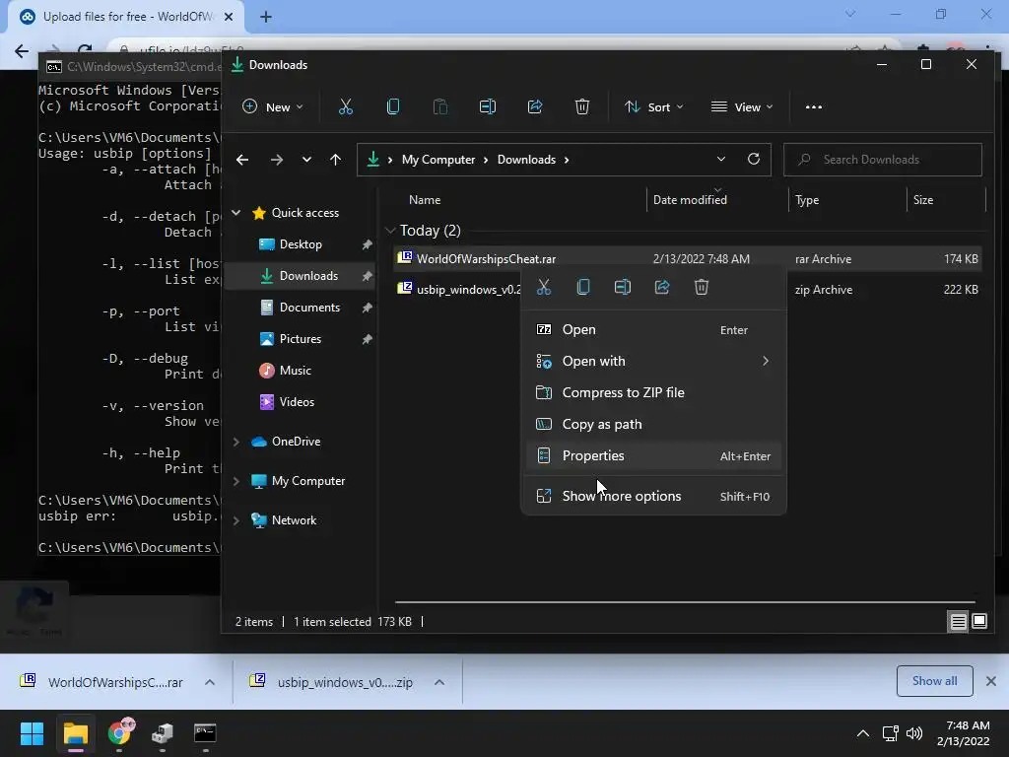Click Copy icon in Explorer toolbar
1009x757 pixels.
click(392, 106)
